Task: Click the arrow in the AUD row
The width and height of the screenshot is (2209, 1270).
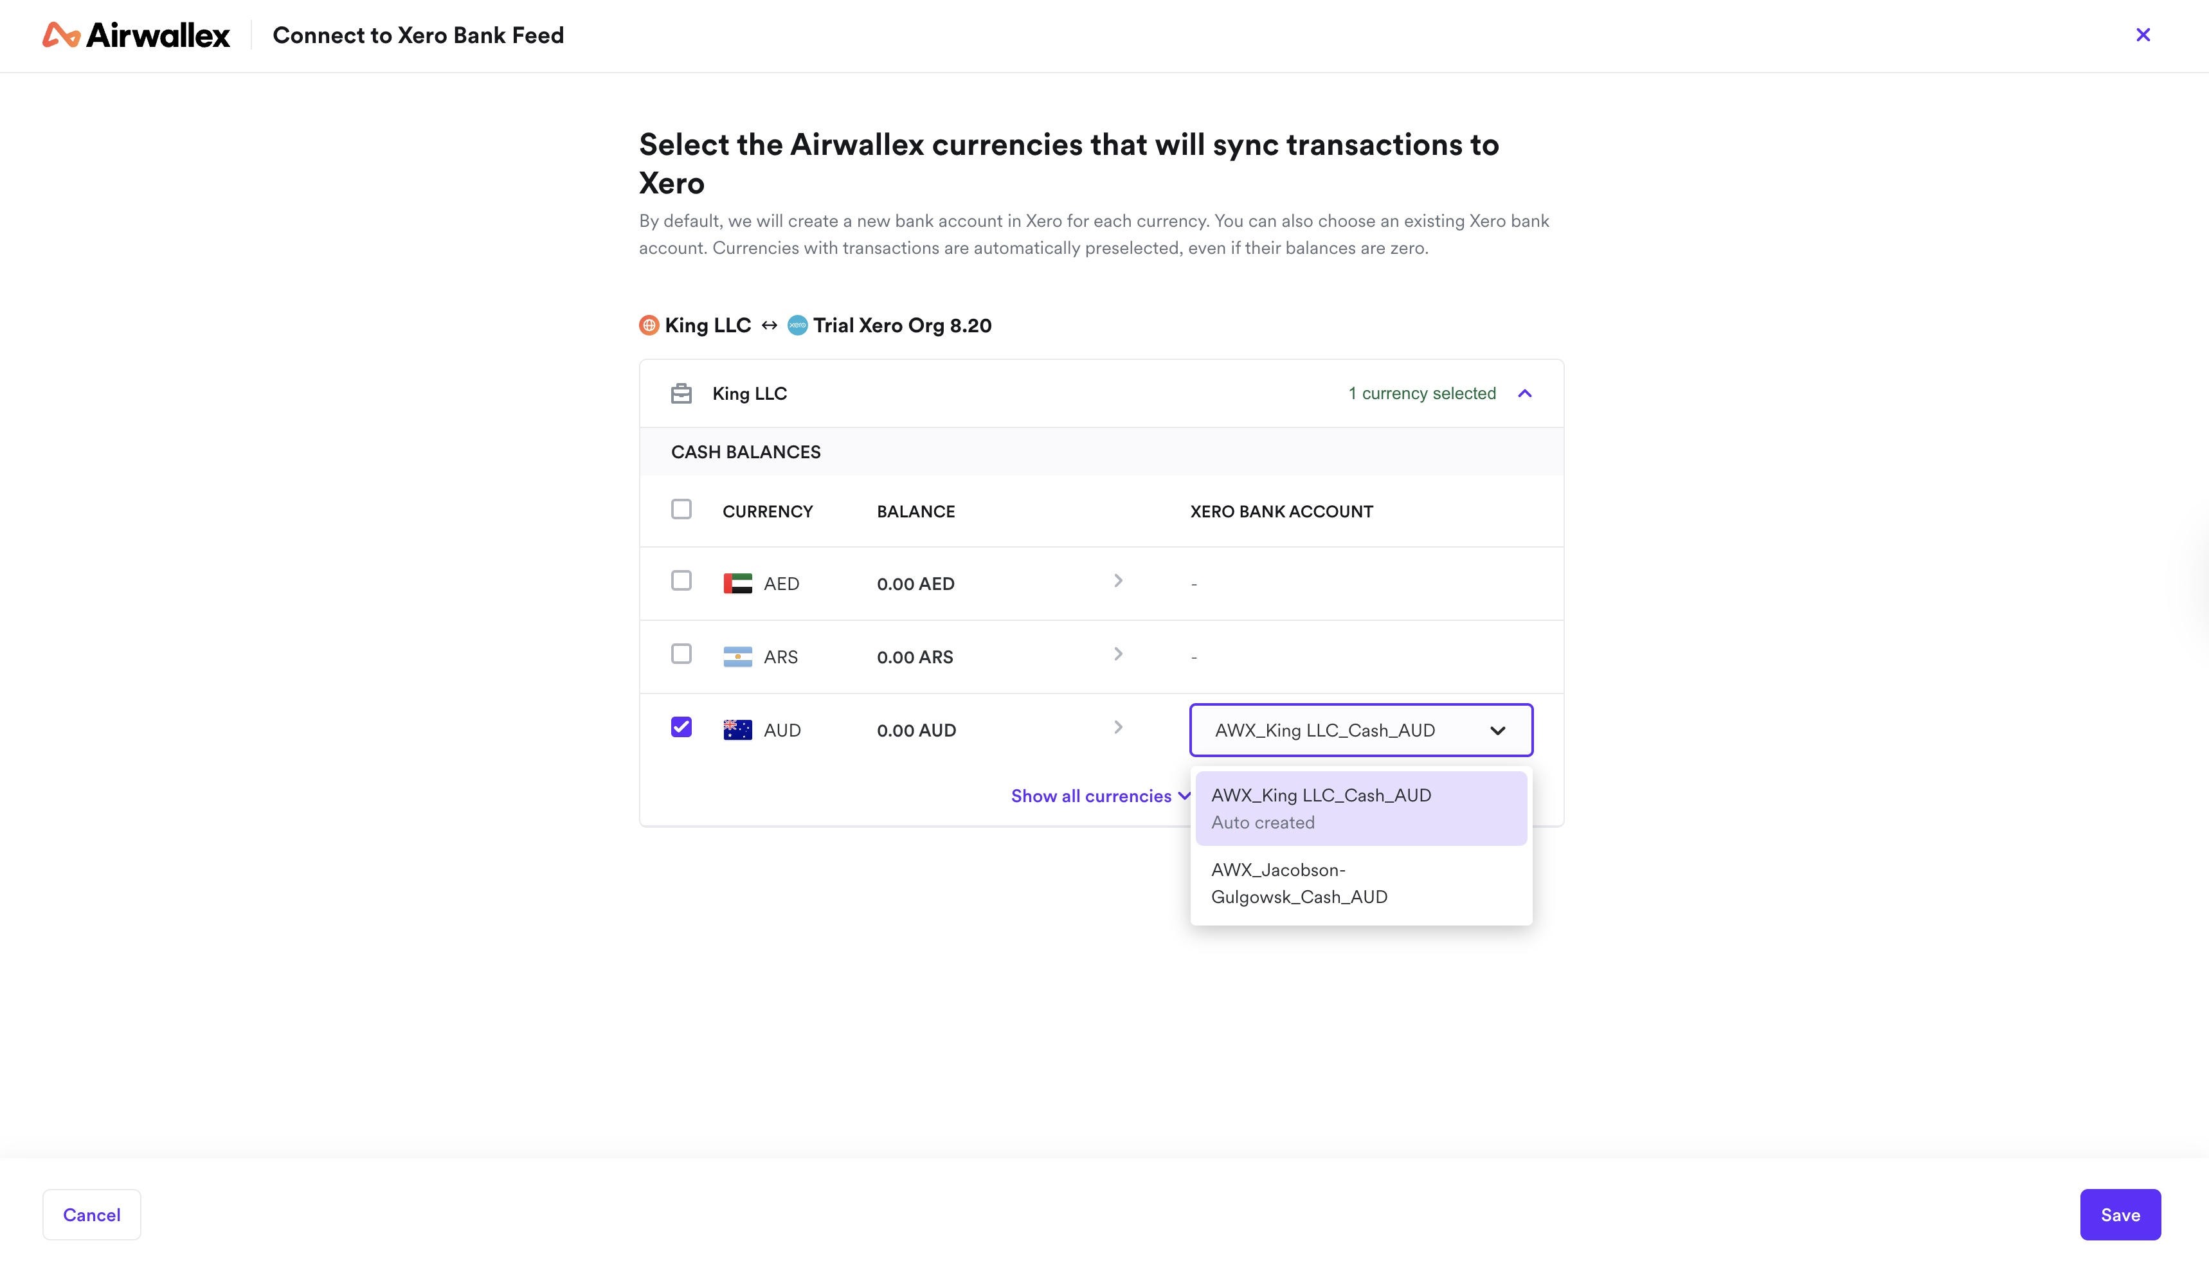Action: pyautogui.click(x=1119, y=728)
